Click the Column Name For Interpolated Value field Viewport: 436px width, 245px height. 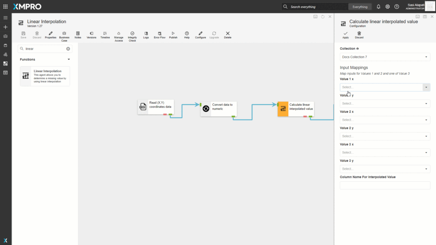click(384, 185)
